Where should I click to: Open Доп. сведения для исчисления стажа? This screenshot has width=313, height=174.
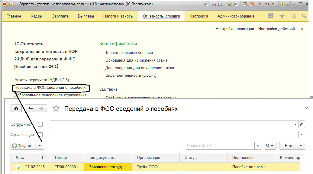pyautogui.click(x=140, y=68)
